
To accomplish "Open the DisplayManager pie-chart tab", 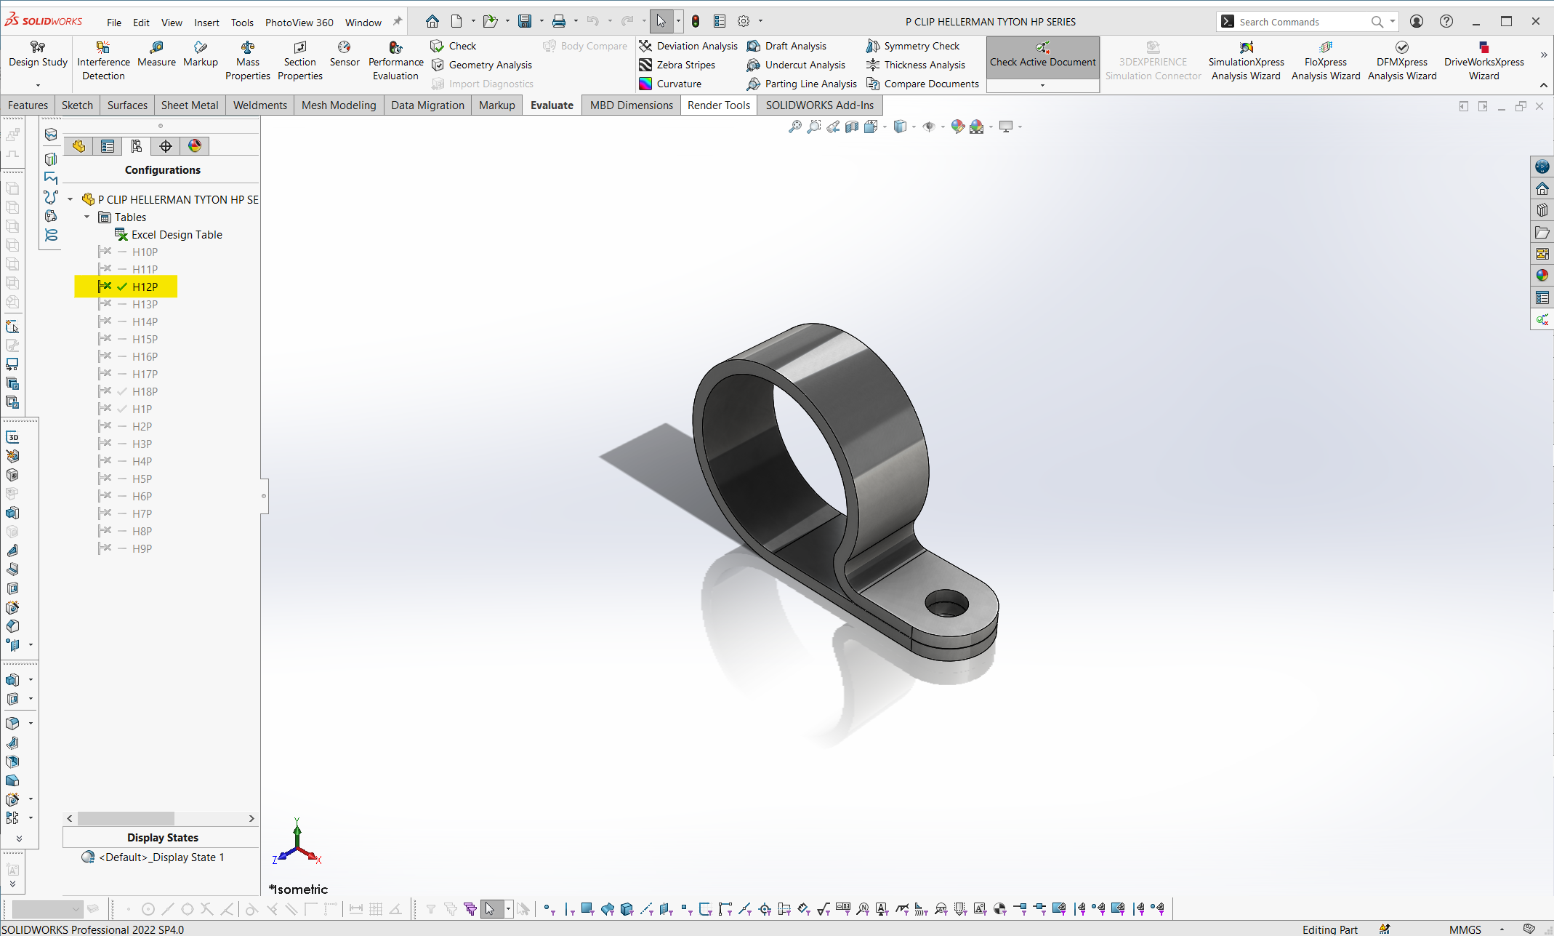I will coord(194,146).
